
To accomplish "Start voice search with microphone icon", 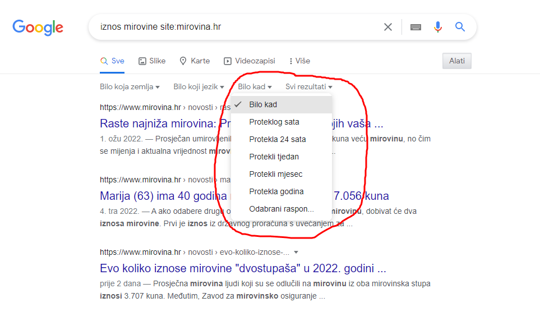I will click(438, 27).
